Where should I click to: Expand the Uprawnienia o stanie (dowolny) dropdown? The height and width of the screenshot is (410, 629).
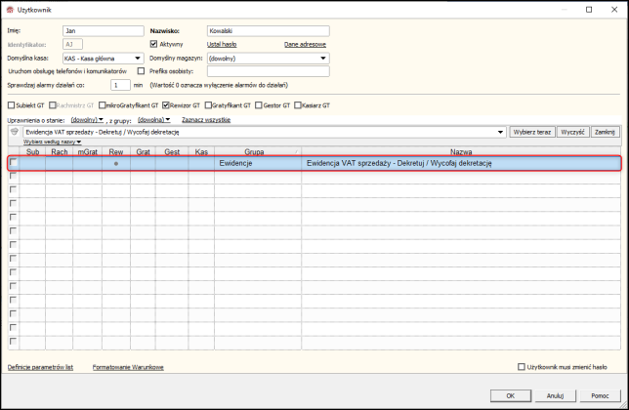(87, 120)
